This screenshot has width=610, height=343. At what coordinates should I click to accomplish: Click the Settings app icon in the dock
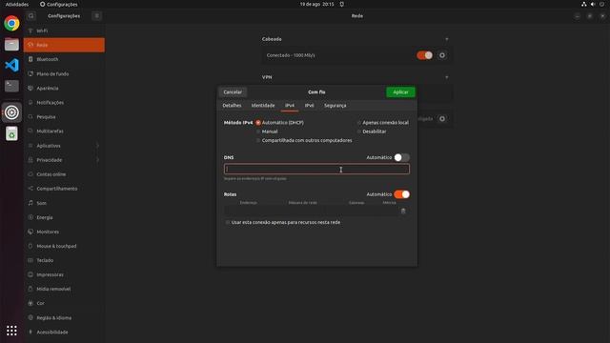(11, 112)
